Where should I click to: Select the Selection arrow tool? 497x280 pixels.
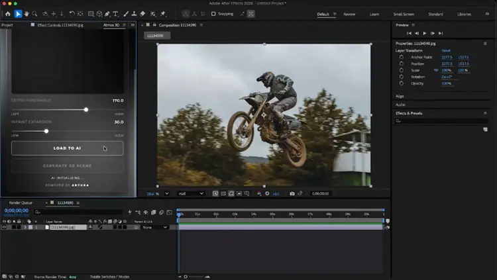point(18,14)
